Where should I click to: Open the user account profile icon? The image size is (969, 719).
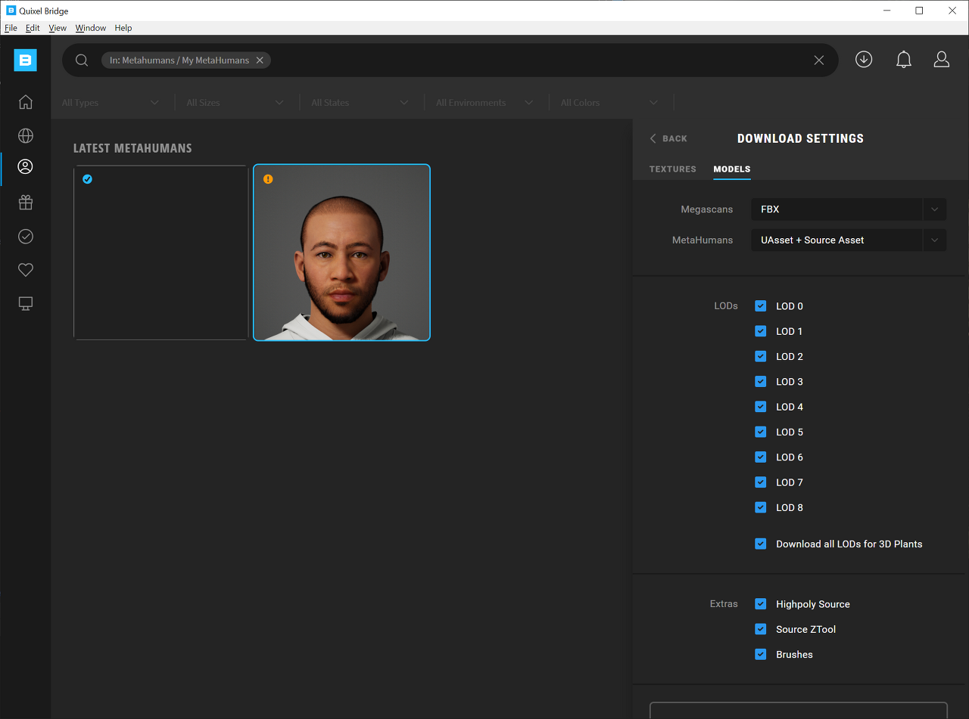click(x=942, y=60)
